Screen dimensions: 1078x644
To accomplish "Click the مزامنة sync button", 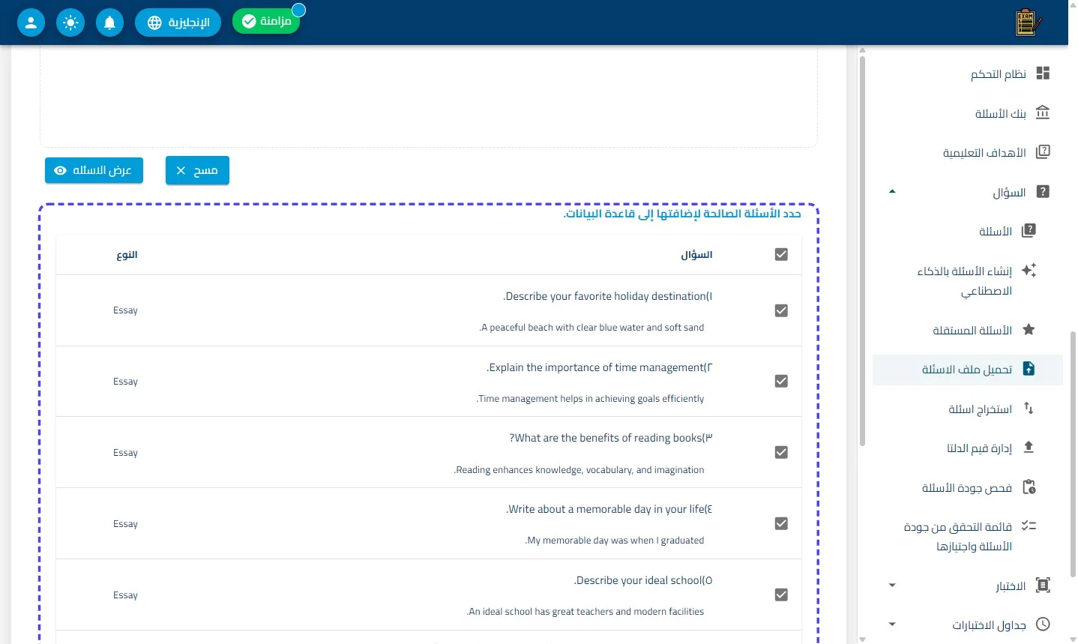I will click(x=266, y=21).
